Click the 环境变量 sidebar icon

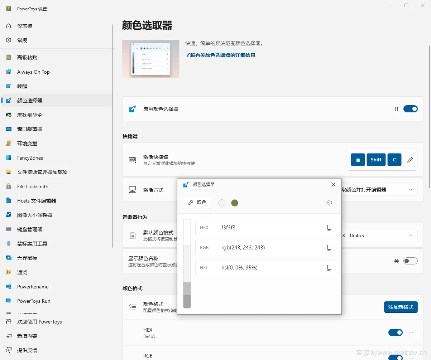tap(9, 143)
